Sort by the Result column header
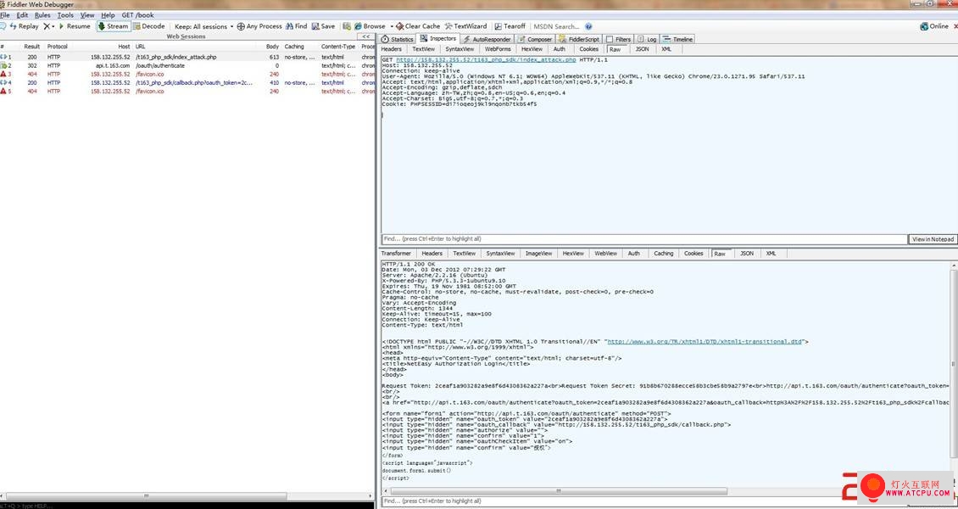This screenshot has width=958, height=509. pyautogui.click(x=31, y=47)
